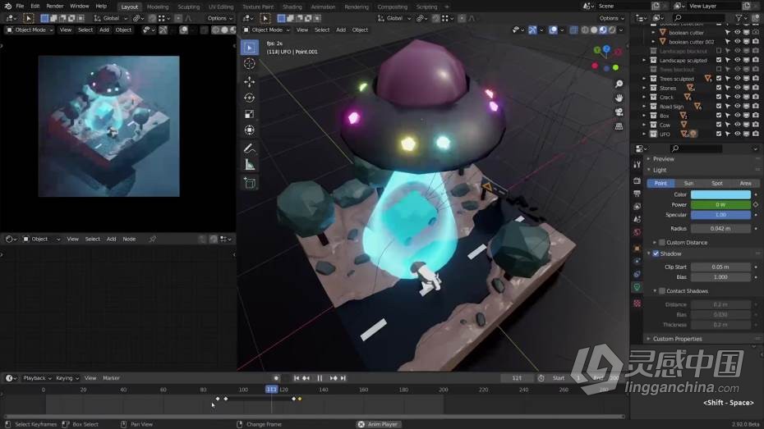This screenshot has height=429, width=764.
Task: Expand the Trees sculpted collection
Action: click(x=644, y=78)
